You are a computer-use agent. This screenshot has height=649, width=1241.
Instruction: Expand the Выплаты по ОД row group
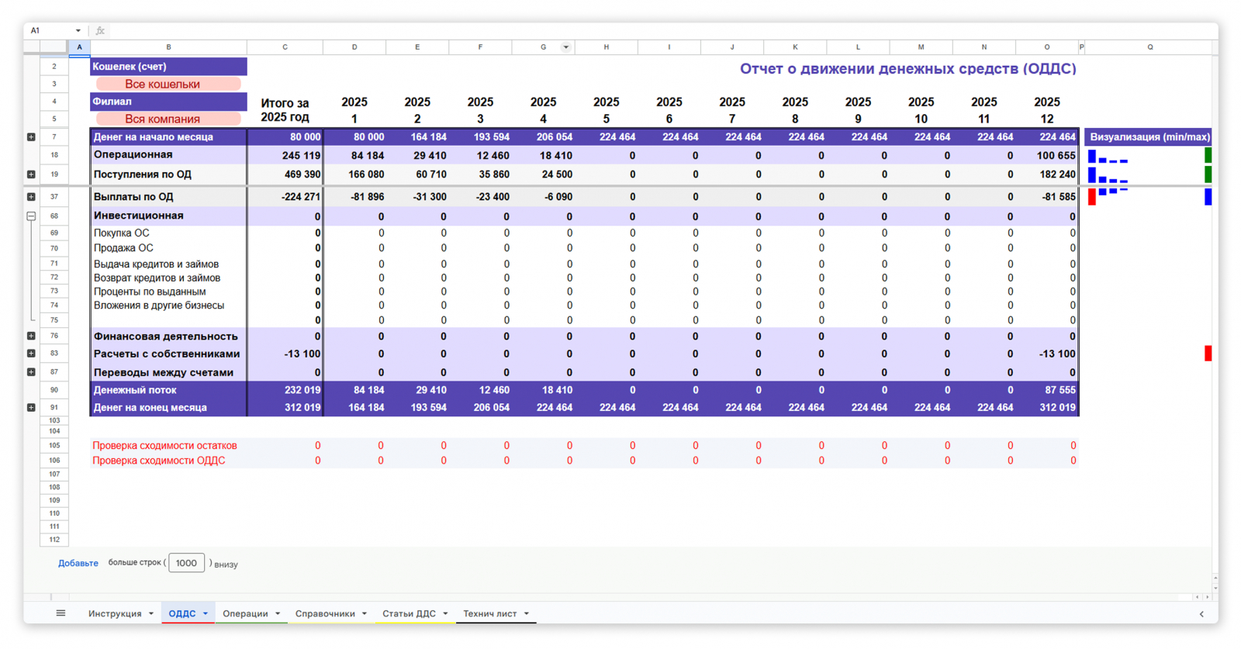31,197
